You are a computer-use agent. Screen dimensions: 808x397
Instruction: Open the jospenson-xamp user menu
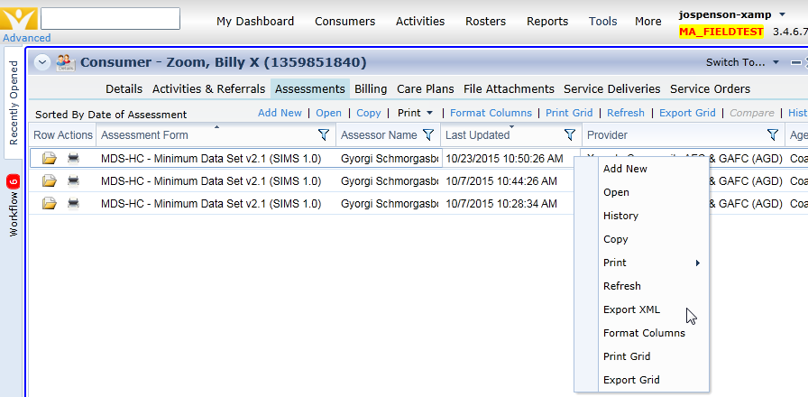(x=730, y=14)
